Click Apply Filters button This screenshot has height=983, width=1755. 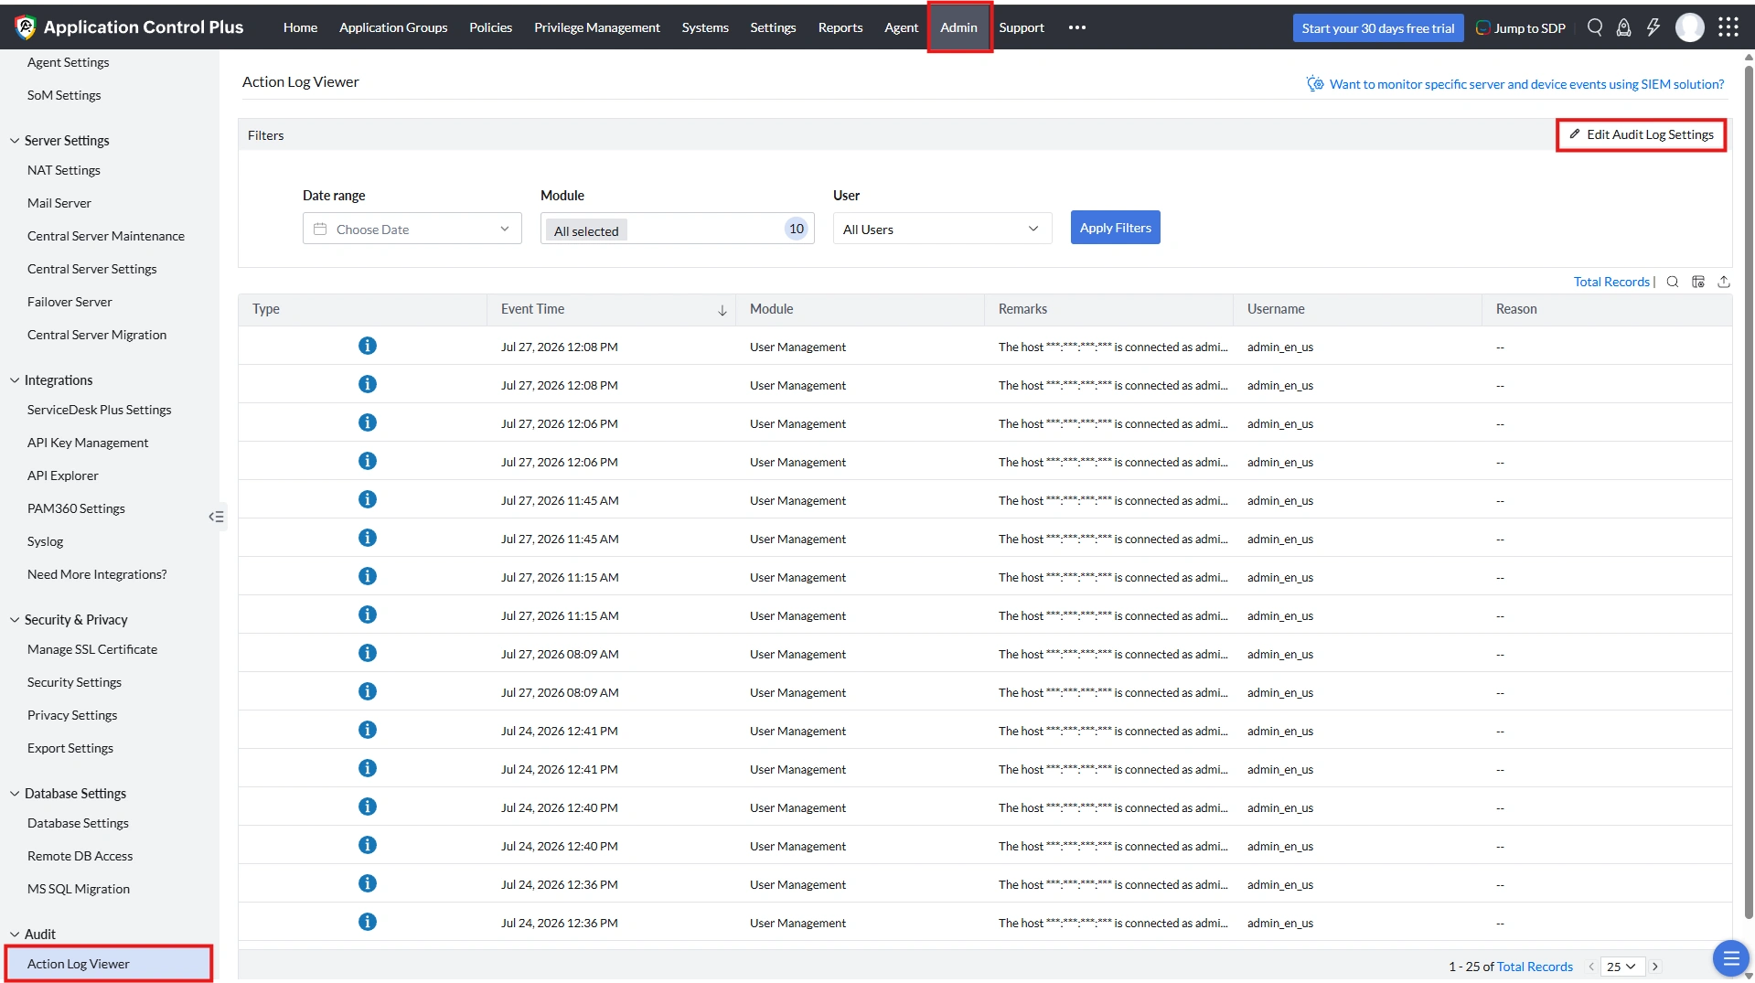(x=1115, y=228)
